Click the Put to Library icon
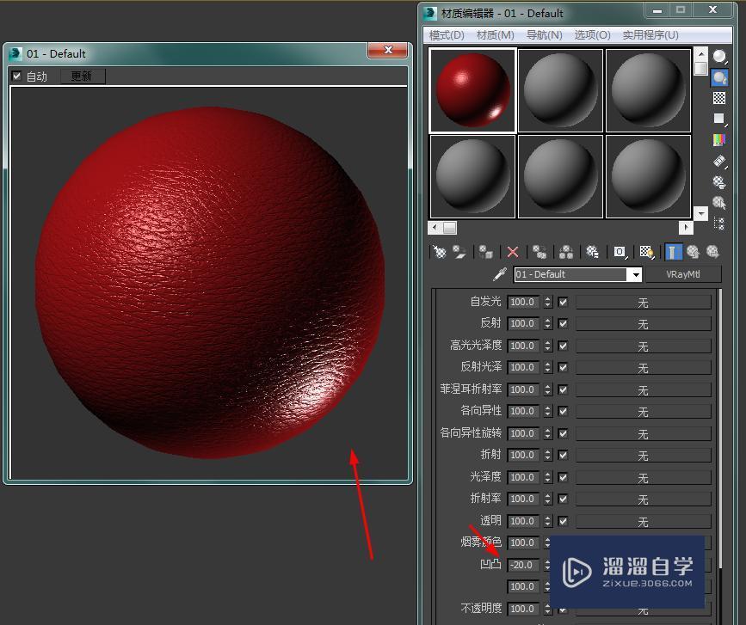The width and height of the screenshot is (746, 625). 592,251
